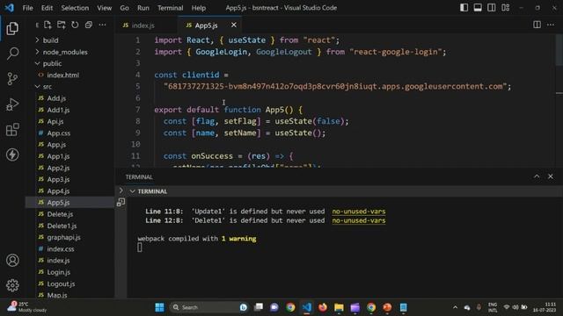Open the Run menu

click(x=143, y=8)
